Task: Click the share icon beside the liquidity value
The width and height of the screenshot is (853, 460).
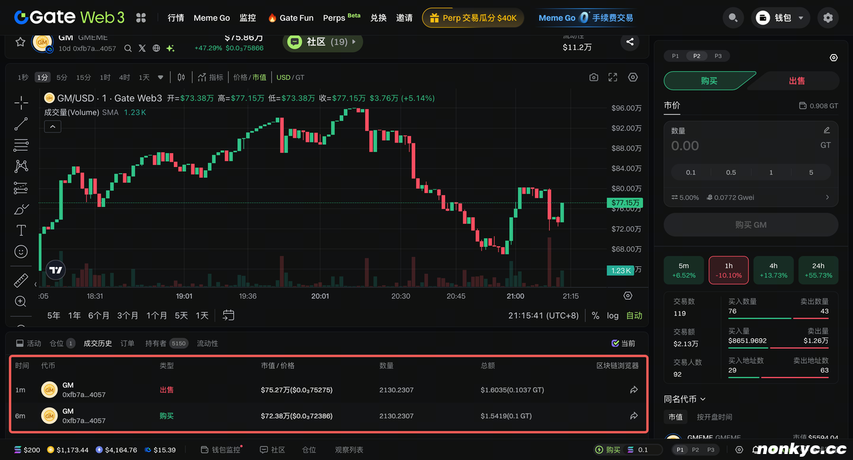Action: click(630, 42)
